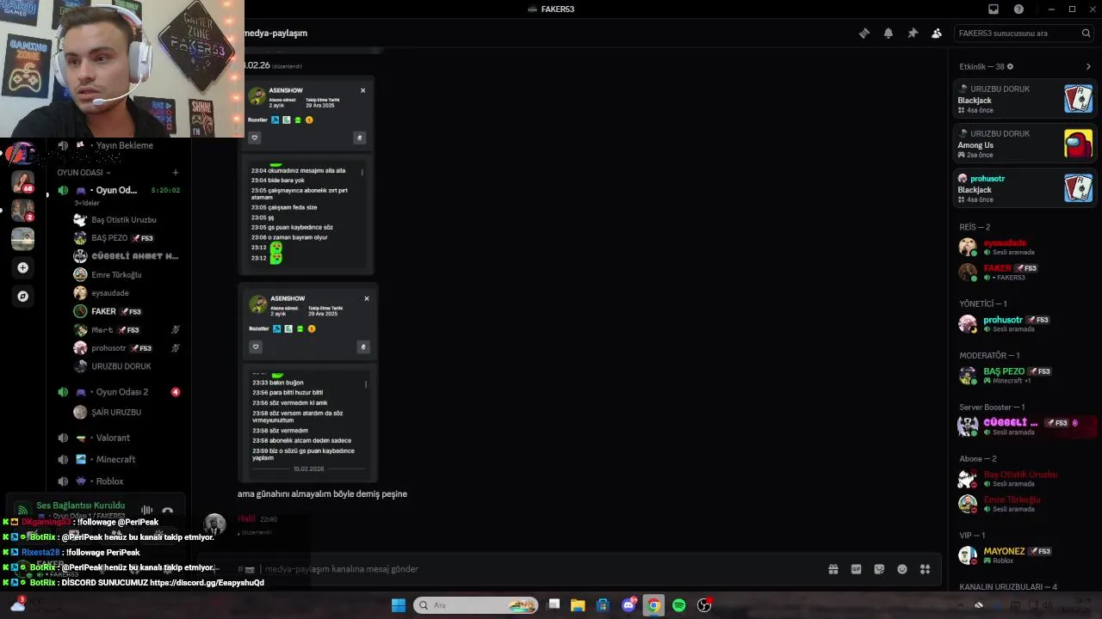Select Baş Otistik Uruzbu under Abone list

pos(1025,479)
